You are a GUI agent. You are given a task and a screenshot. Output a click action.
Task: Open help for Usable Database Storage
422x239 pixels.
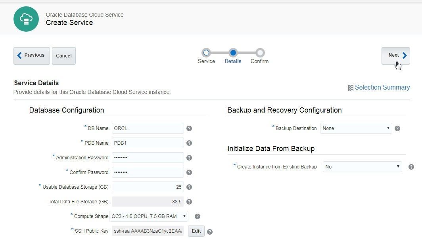coord(189,187)
